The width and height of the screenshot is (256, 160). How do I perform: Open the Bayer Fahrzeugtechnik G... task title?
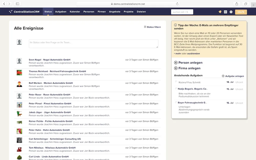pyautogui.click(x=192, y=103)
